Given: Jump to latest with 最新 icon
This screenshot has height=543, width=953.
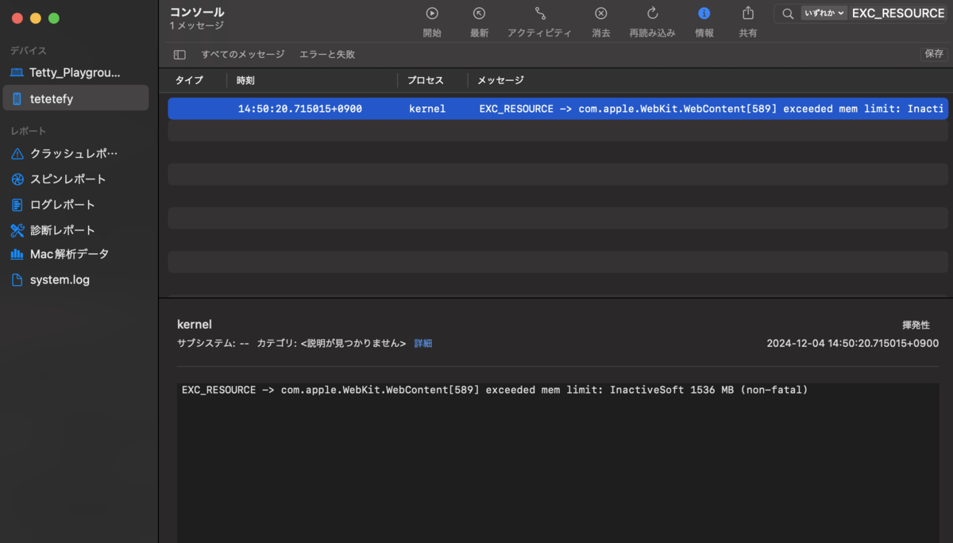Looking at the screenshot, I should [479, 13].
